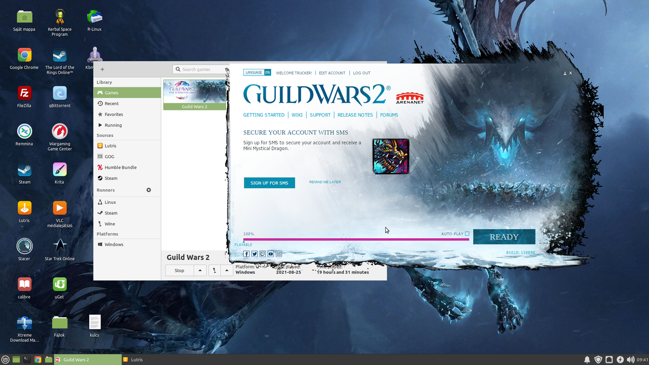Open the kulcs text file on desktop
The image size is (649, 365).
pos(95,325)
